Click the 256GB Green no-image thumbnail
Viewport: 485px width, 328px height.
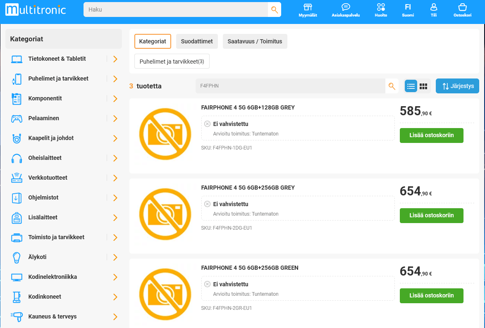point(165,294)
